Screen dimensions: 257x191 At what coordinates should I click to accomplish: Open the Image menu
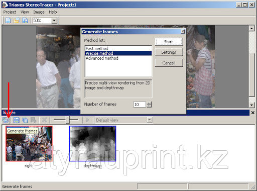coord(39,12)
